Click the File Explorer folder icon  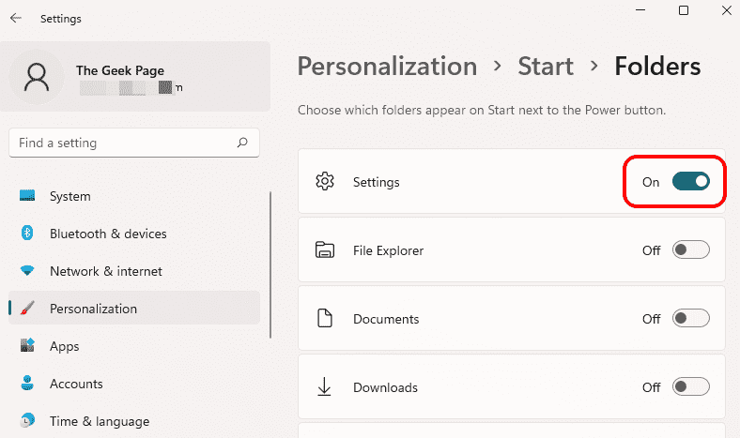pyautogui.click(x=325, y=249)
